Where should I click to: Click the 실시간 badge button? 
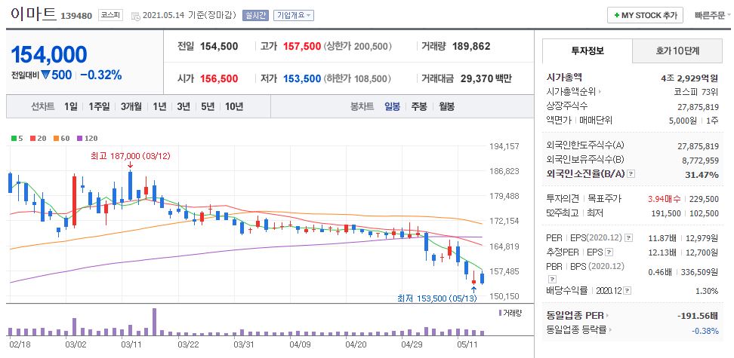[x=255, y=15]
